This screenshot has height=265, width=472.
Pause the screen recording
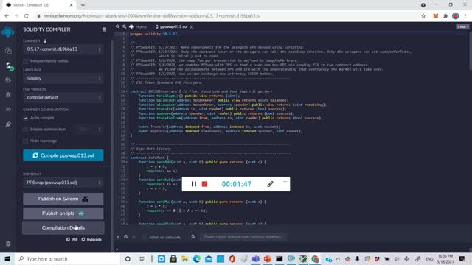pyautogui.click(x=194, y=184)
